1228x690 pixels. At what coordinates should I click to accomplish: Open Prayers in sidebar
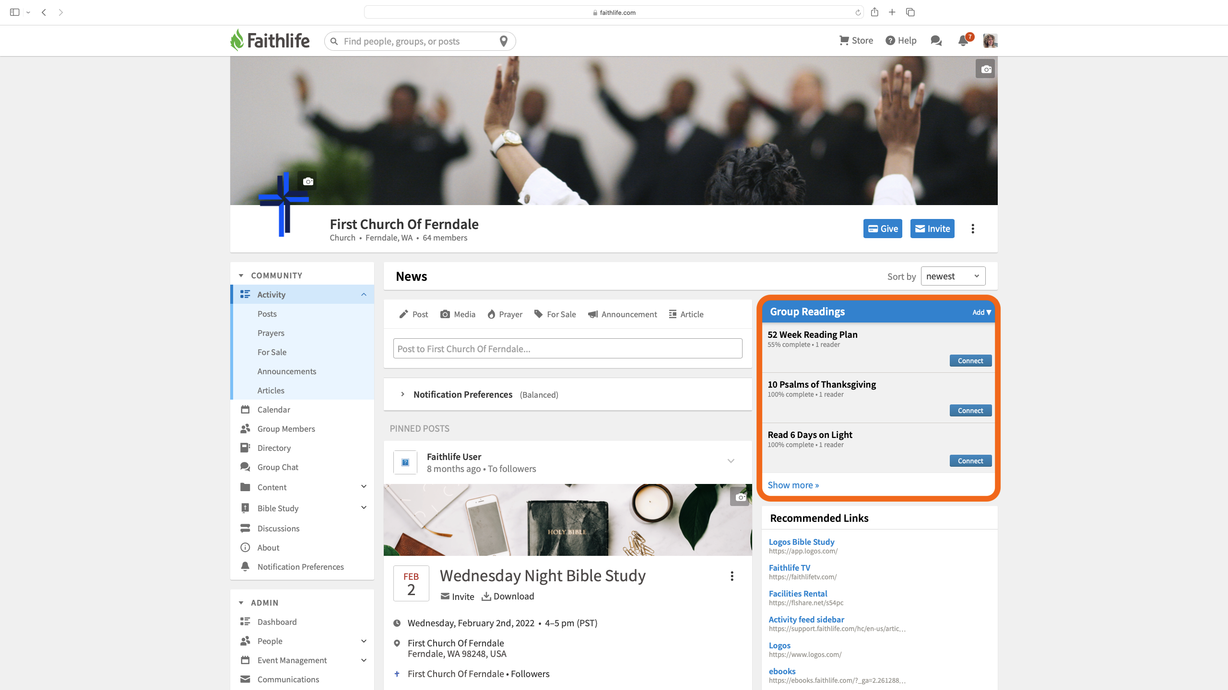271,333
